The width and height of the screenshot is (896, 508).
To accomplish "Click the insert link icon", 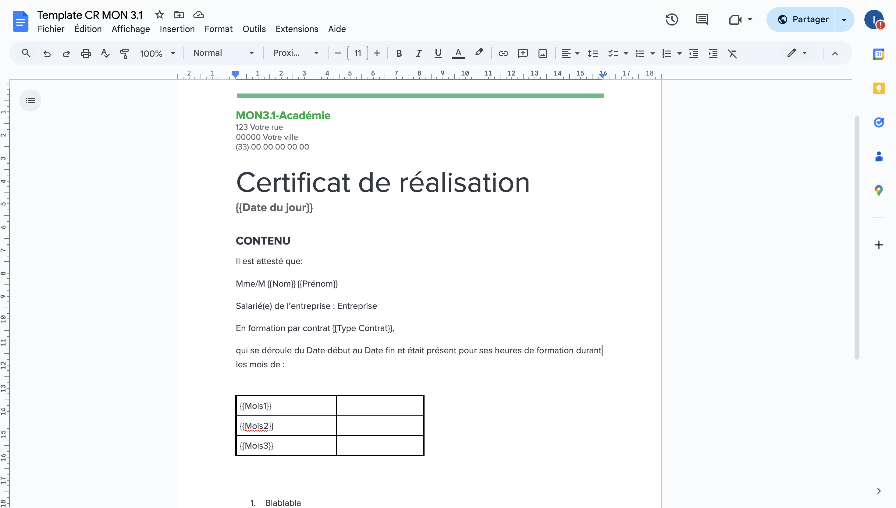I will [503, 53].
